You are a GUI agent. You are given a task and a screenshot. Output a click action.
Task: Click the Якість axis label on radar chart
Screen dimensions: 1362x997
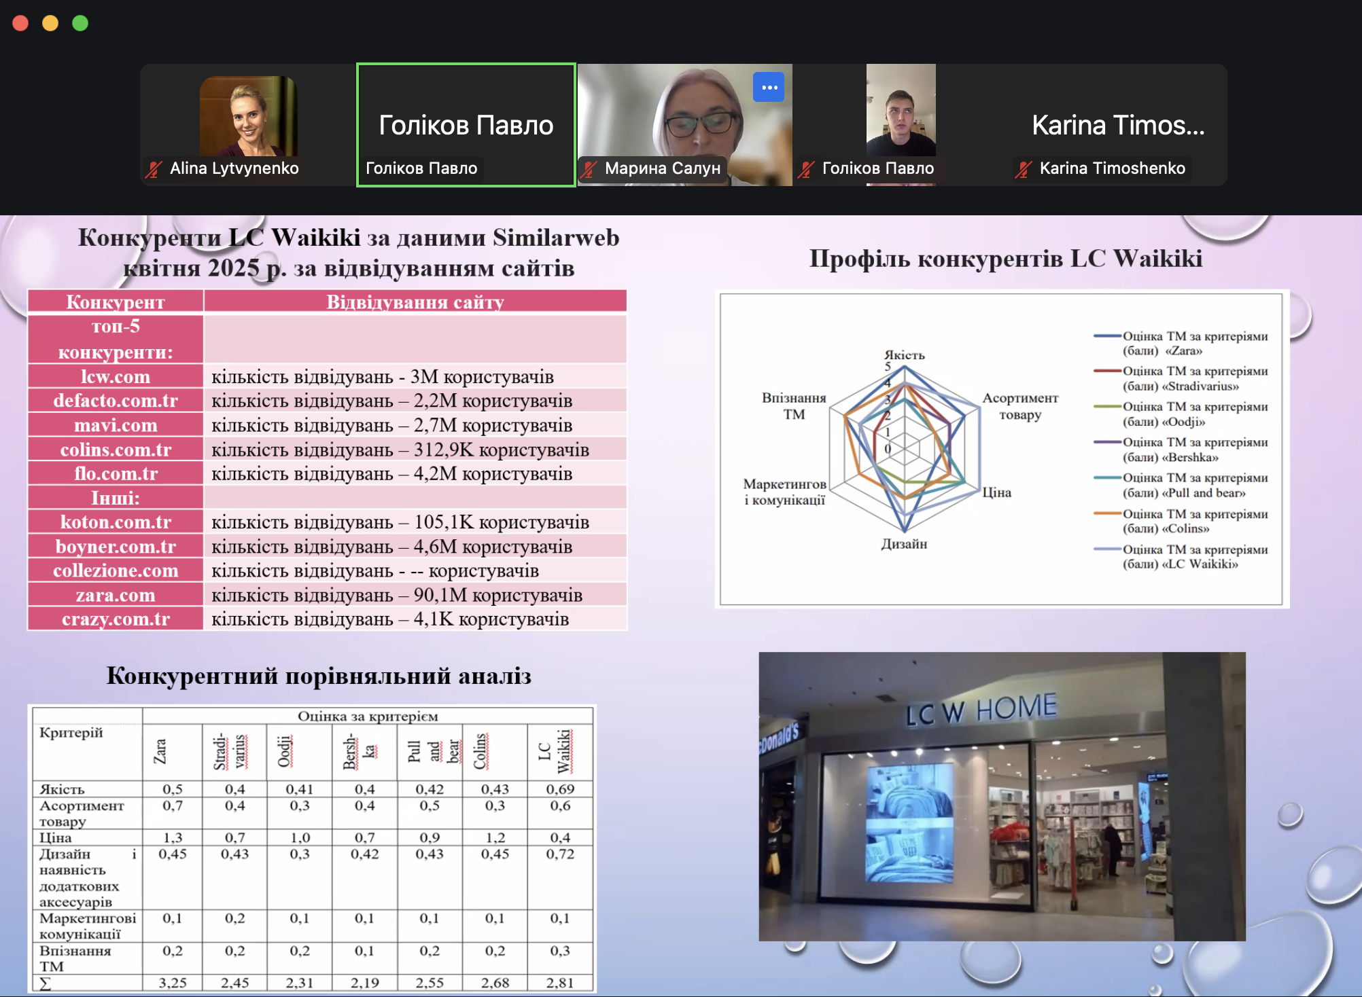click(x=904, y=355)
